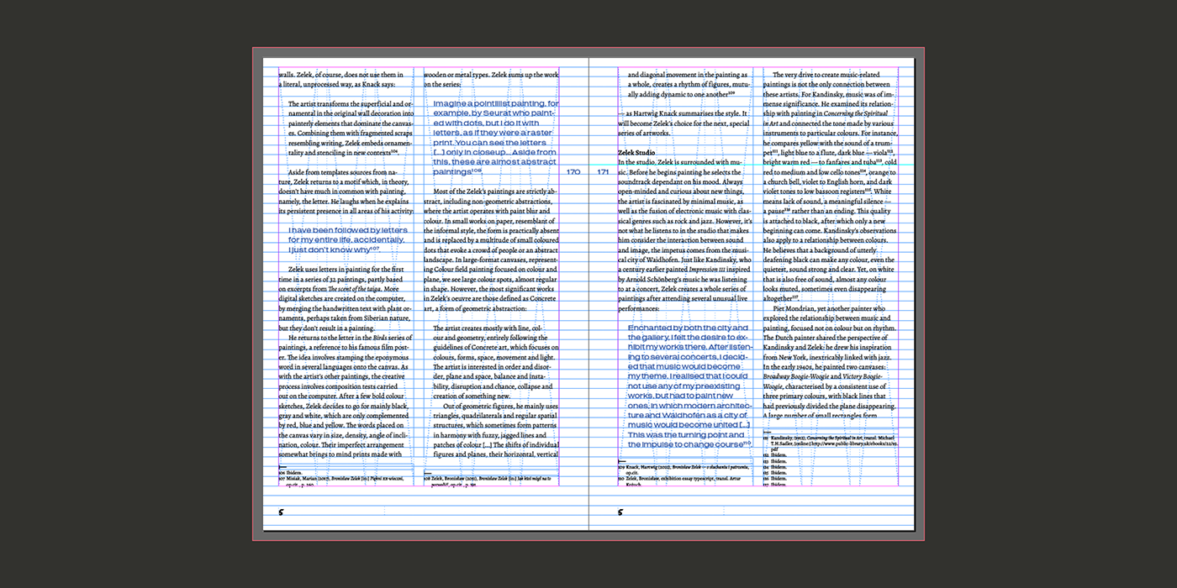Click the line "The very drive to create music-related"
The image size is (1177, 588).
[826, 75]
